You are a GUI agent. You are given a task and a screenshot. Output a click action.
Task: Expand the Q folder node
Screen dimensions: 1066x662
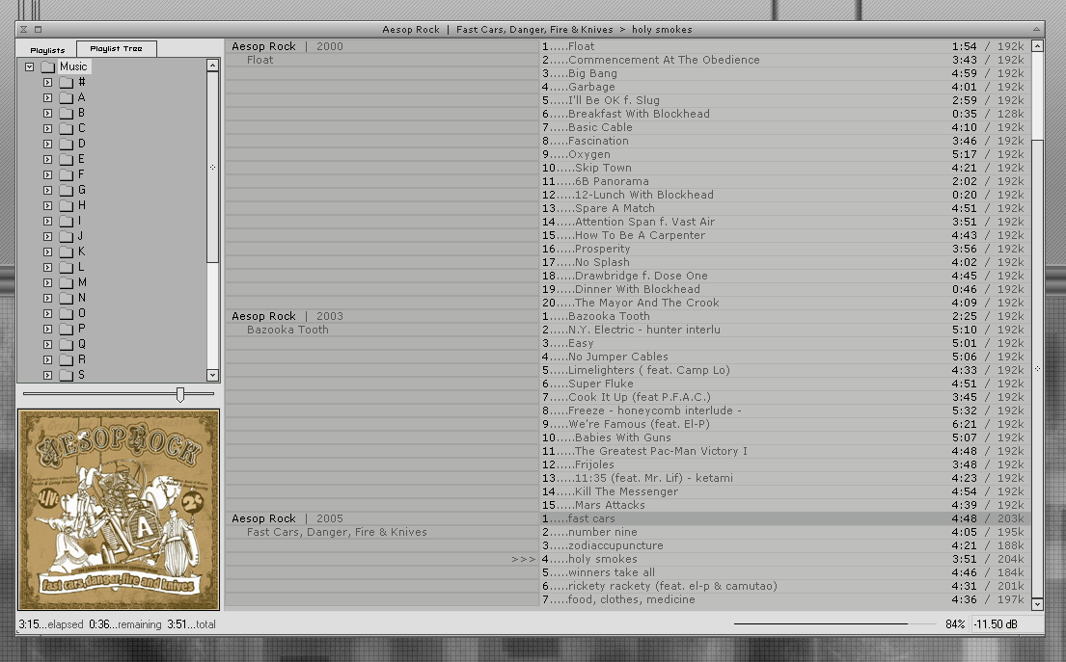(47, 344)
